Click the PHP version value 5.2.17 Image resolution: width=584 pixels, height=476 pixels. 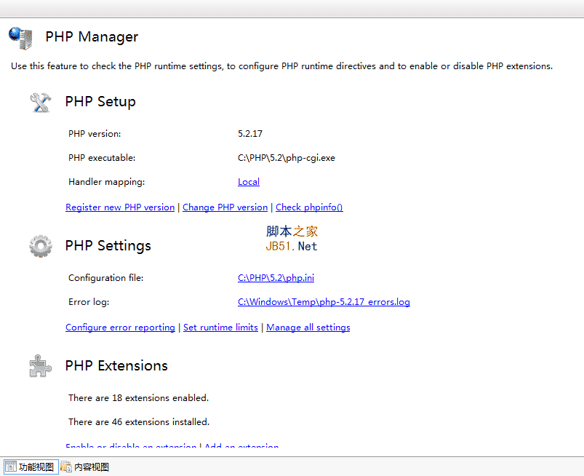[x=250, y=134]
